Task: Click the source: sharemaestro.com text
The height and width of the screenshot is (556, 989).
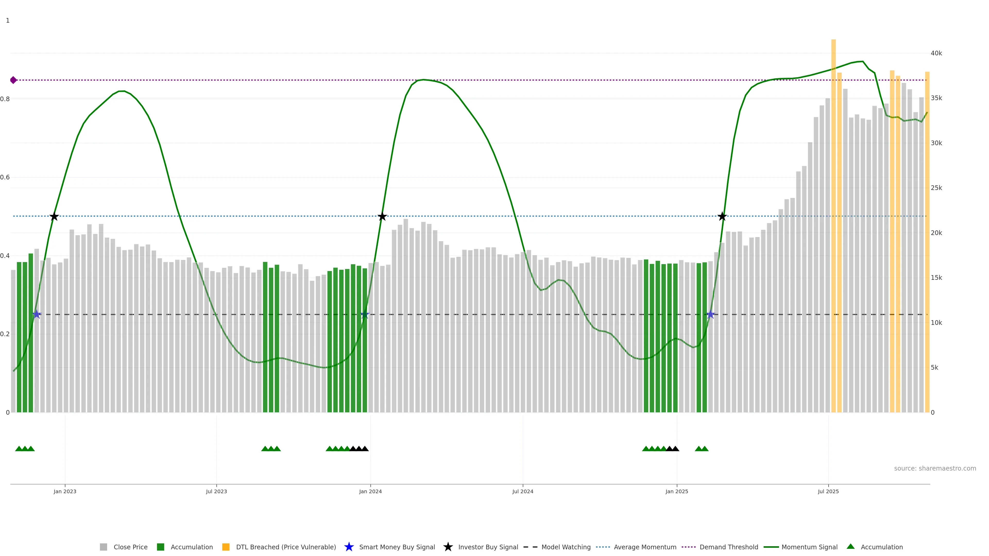Action: pos(935,468)
